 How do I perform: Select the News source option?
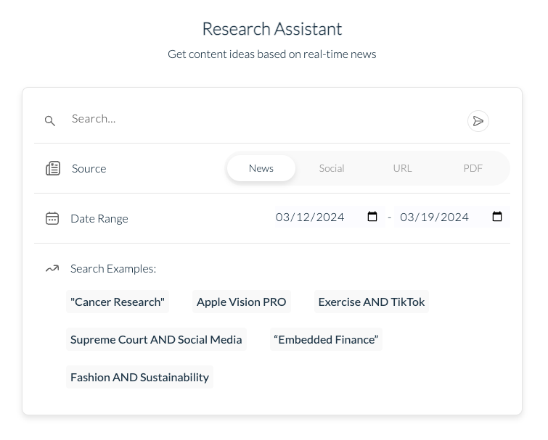(261, 168)
